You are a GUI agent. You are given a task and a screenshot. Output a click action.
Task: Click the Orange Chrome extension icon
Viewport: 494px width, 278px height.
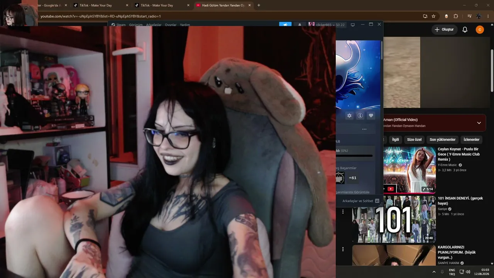[446, 16]
